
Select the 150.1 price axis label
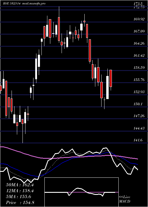[138, 104]
